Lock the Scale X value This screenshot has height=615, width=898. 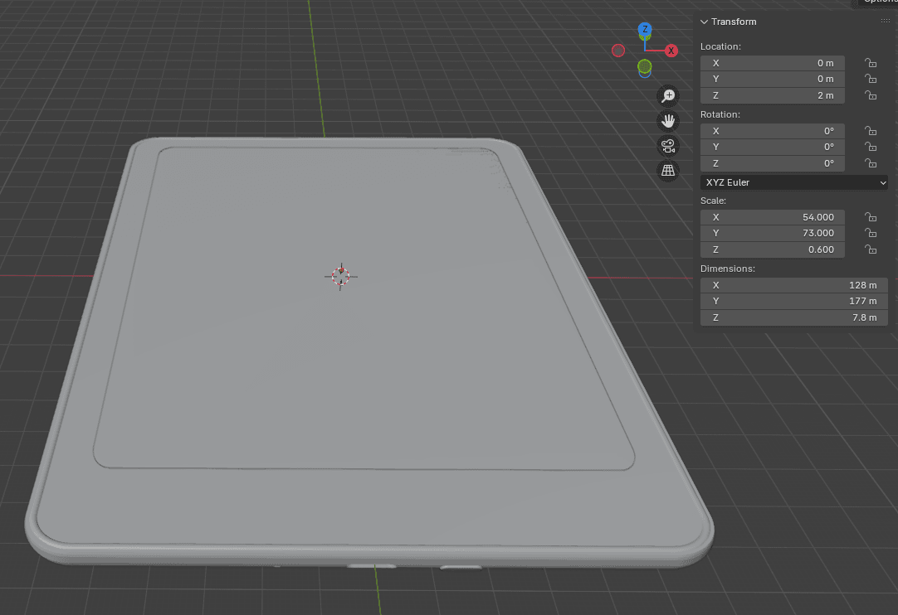[x=871, y=217]
